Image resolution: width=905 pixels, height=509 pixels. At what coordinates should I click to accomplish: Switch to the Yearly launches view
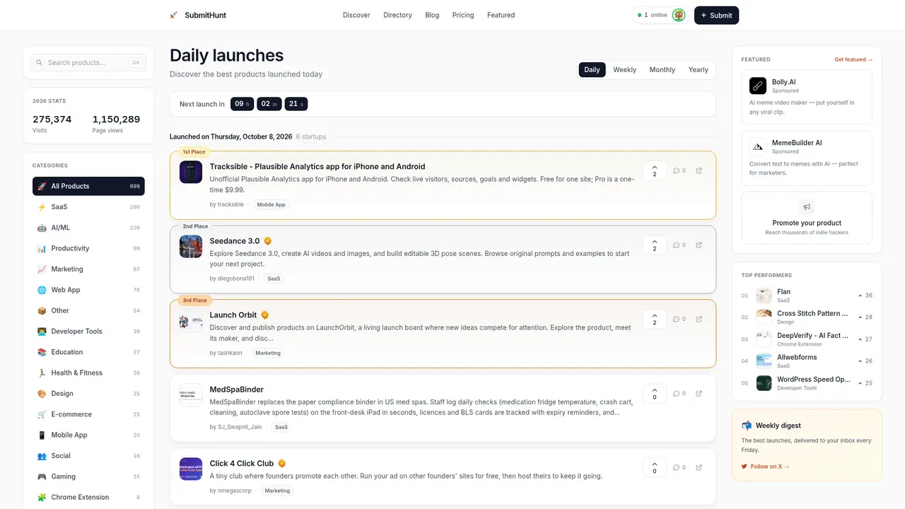tap(699, 70)
